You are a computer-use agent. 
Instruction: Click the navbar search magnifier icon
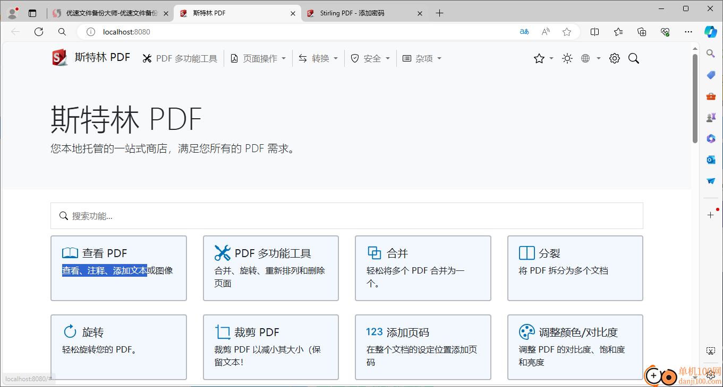pyautogui.click(x=634, y=58)
